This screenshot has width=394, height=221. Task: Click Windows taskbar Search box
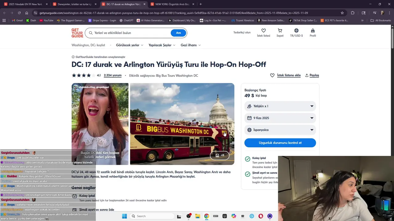click(x=152, y=216)
